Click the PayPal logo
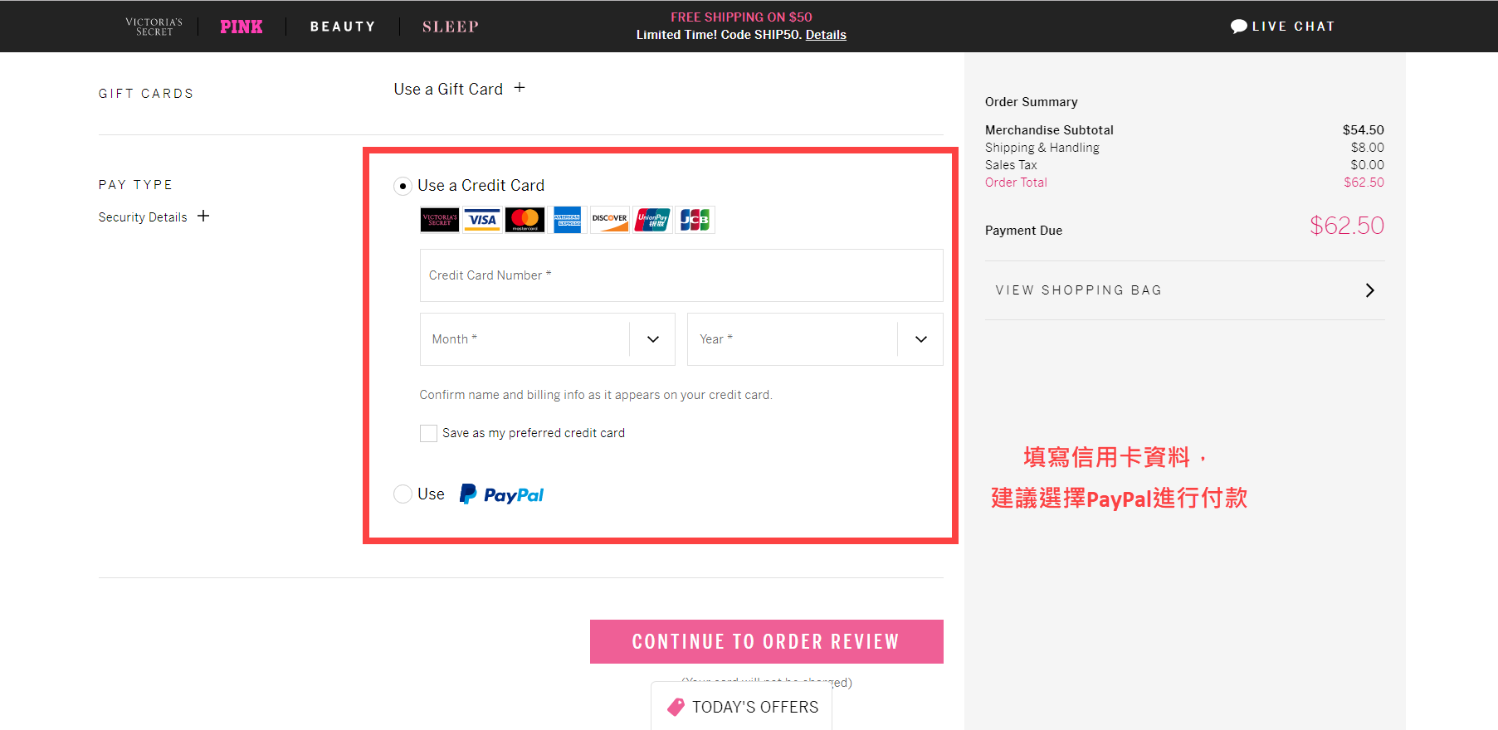Image resolution: width=1498 pixels, height=730 pixels. [502, 494]
